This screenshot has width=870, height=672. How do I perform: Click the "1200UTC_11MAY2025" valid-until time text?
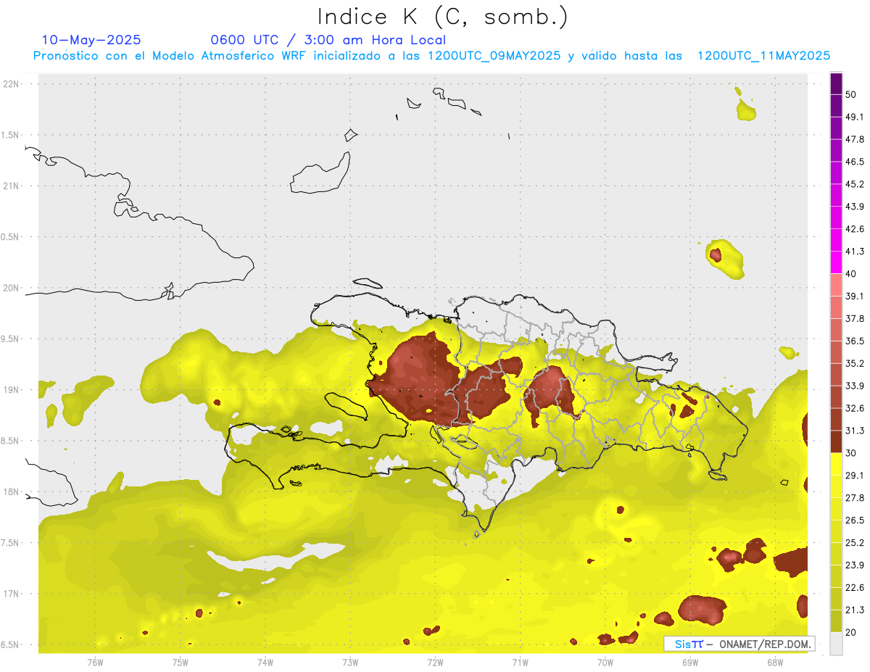click(x=763, y=56)
